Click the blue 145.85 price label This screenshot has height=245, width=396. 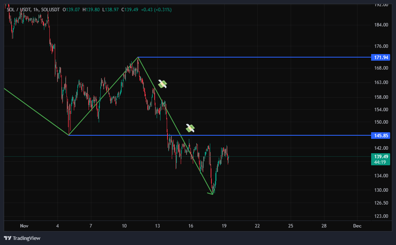pos(381,135)
